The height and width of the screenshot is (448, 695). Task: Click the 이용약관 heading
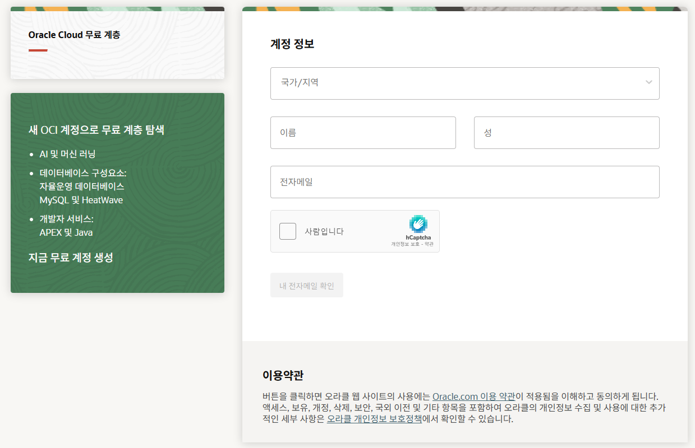pyautogui.click(x=283, y=375)
